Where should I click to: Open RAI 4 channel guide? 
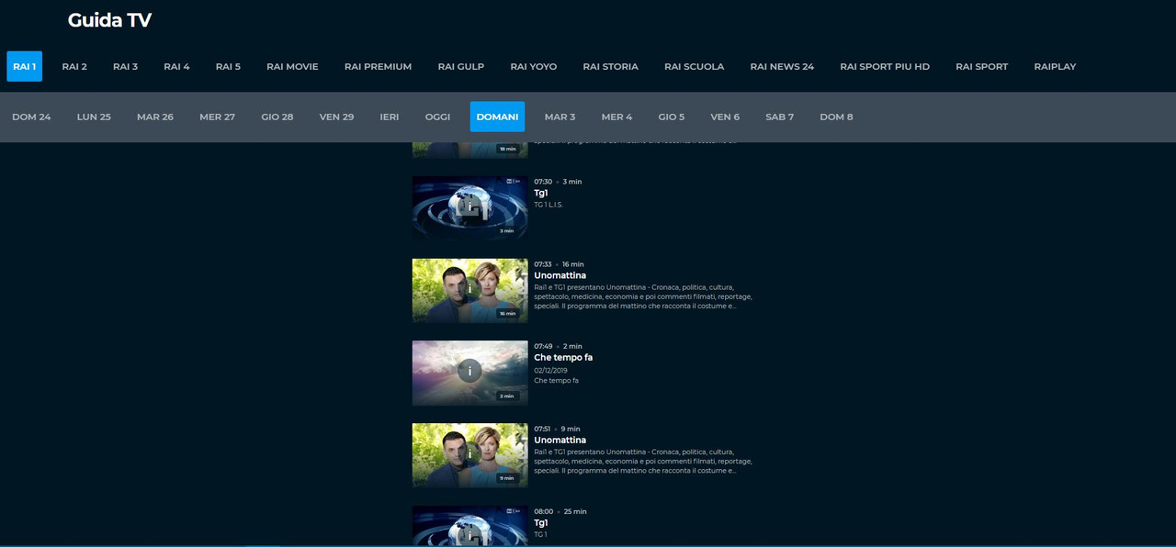pos(176,66)
